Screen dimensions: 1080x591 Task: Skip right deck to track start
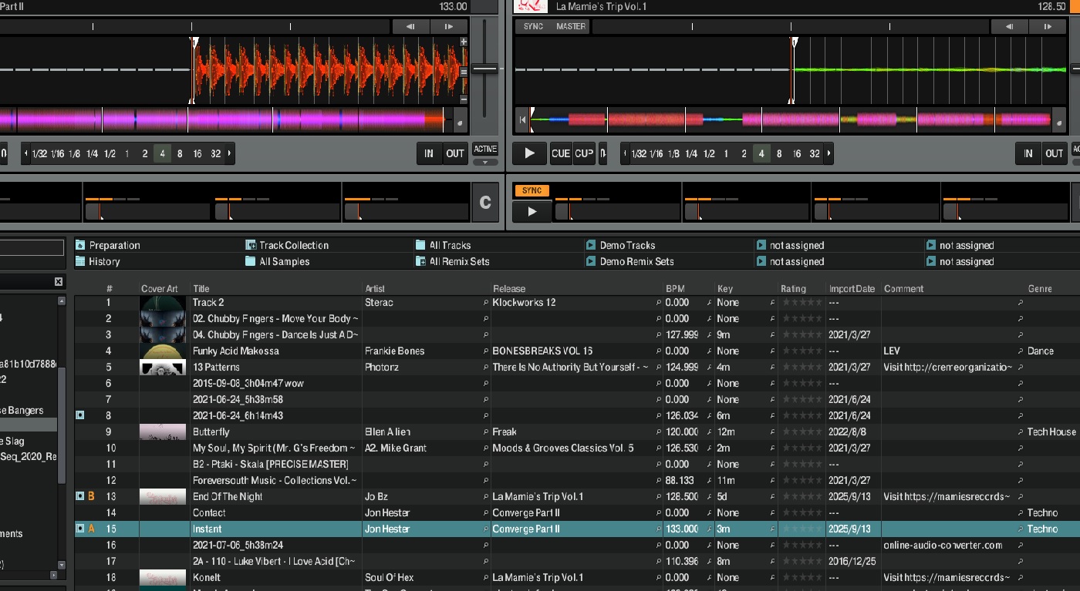click(522, 120)
